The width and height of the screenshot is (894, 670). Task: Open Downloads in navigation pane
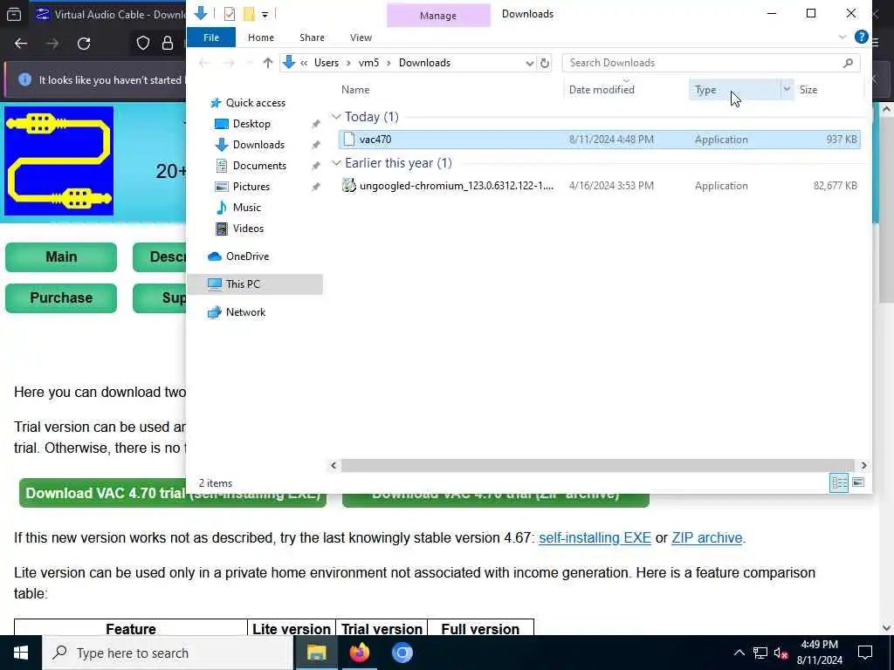(x=258, y=145)
